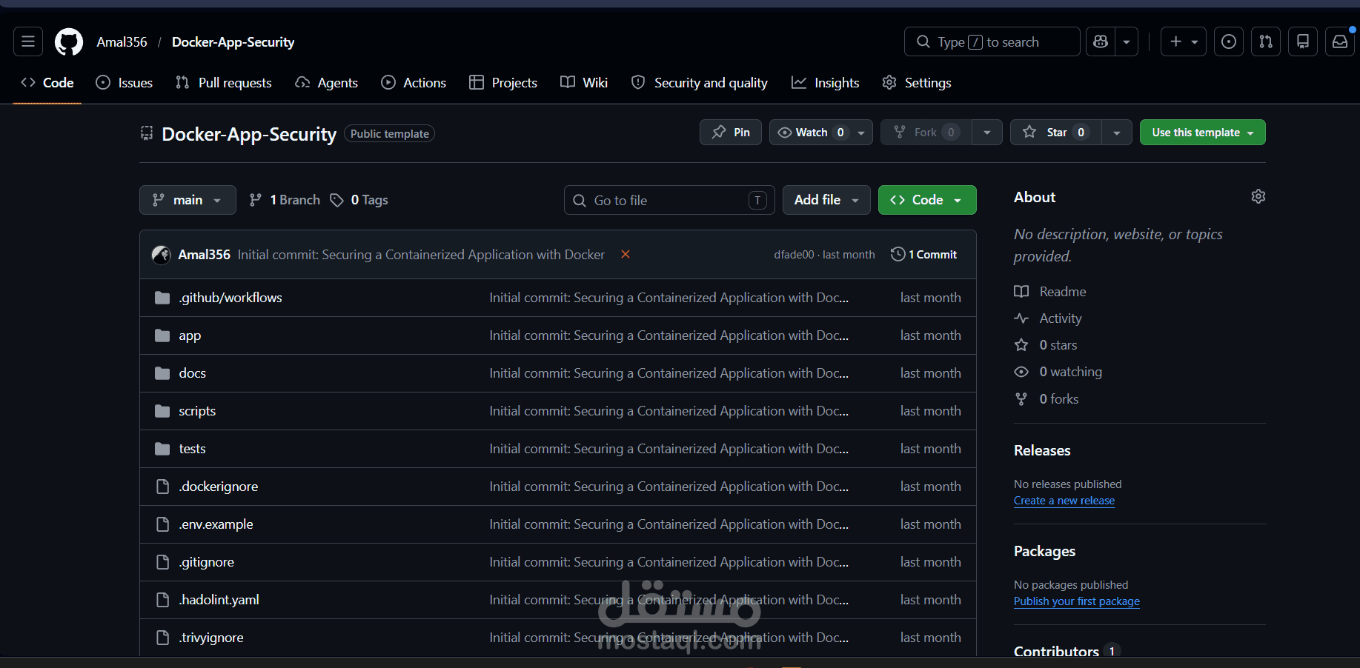Image resolution: width=1360 pixels, height=668 pixels.
Task: Click Create a new release link
Action: [1064, 501]
